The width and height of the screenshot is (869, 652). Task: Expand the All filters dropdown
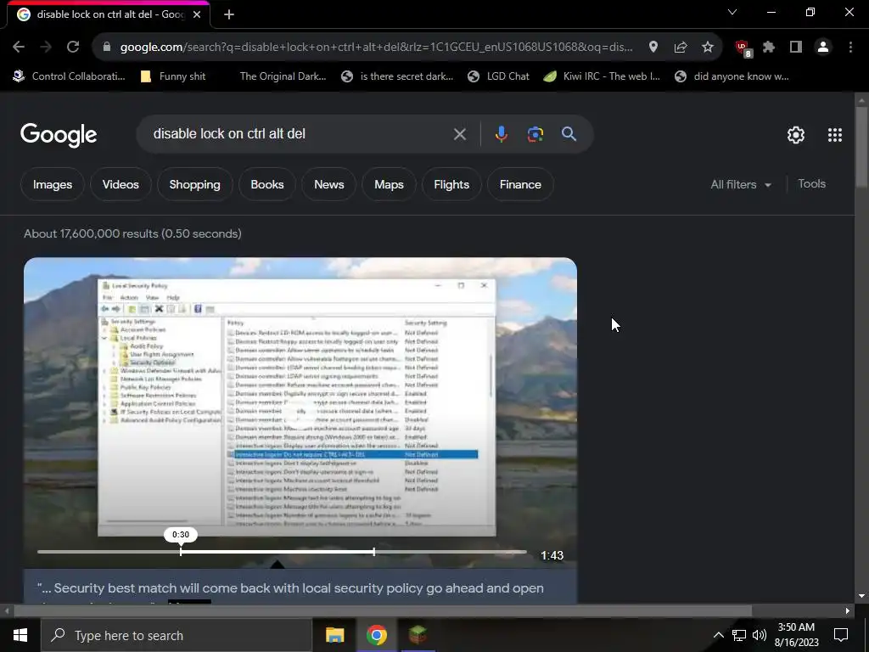pyautogui.click(x=741, y=184)
